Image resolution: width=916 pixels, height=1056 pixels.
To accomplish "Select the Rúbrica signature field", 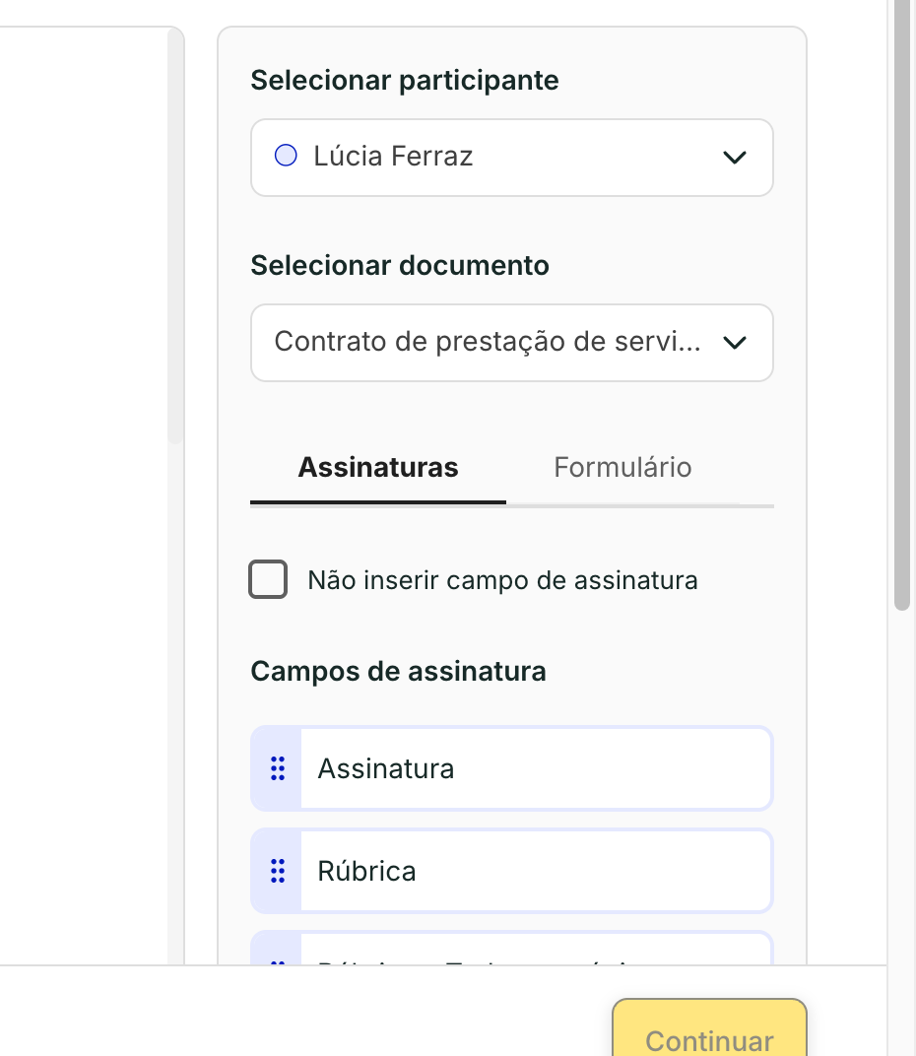I will [x=512, y=871].
